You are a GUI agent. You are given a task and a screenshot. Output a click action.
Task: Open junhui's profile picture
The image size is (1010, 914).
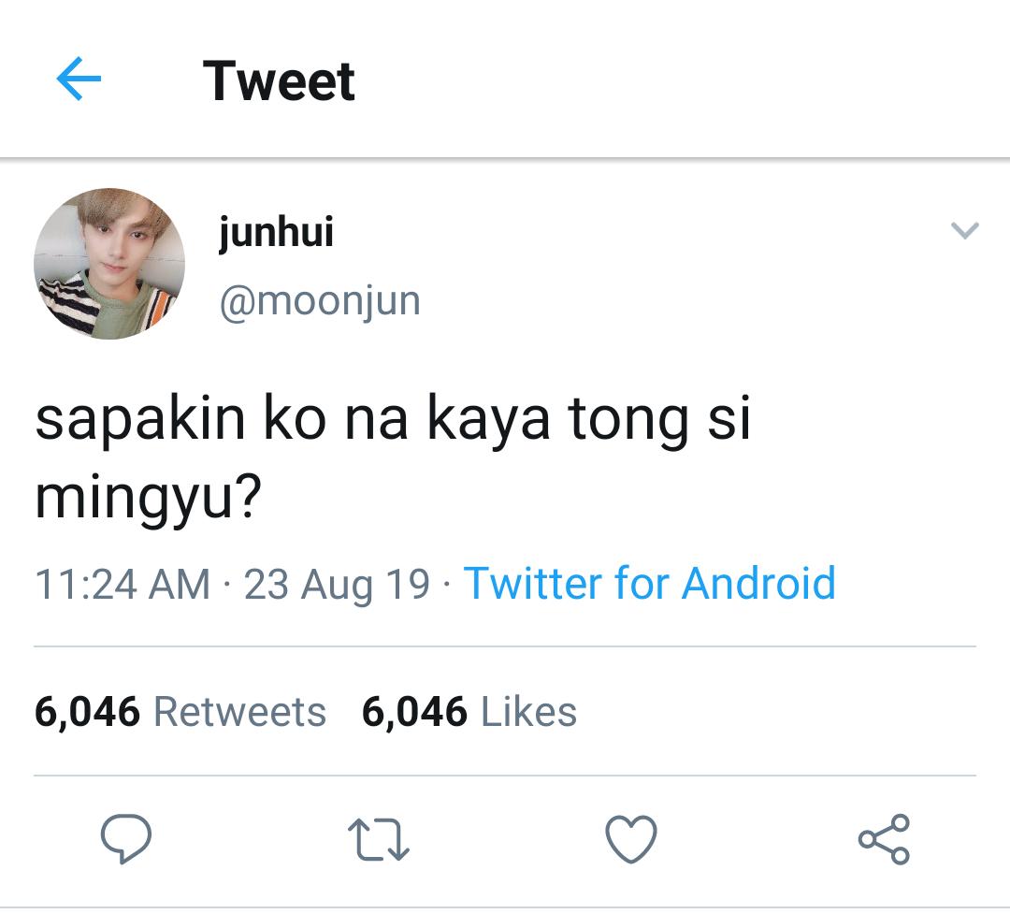(109, 264)
